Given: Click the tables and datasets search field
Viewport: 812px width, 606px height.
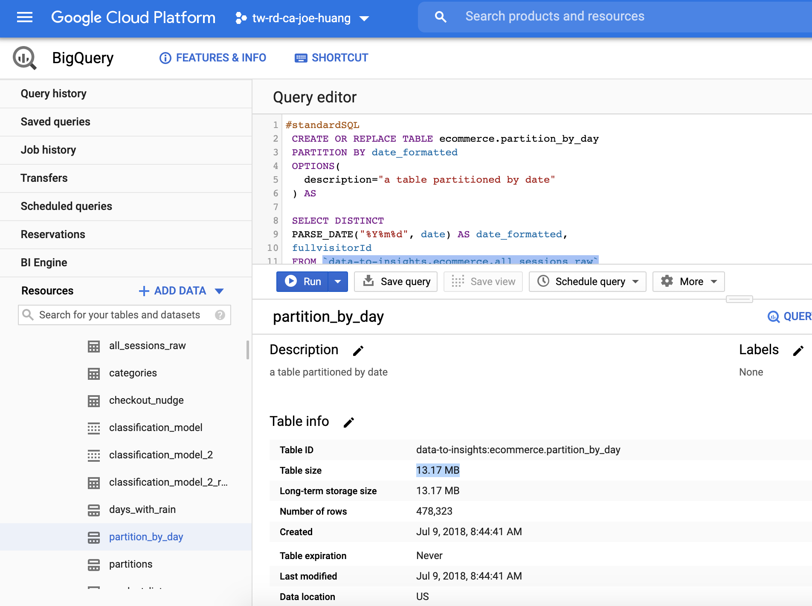Looking at the screenshot, I should click(125, 315).
